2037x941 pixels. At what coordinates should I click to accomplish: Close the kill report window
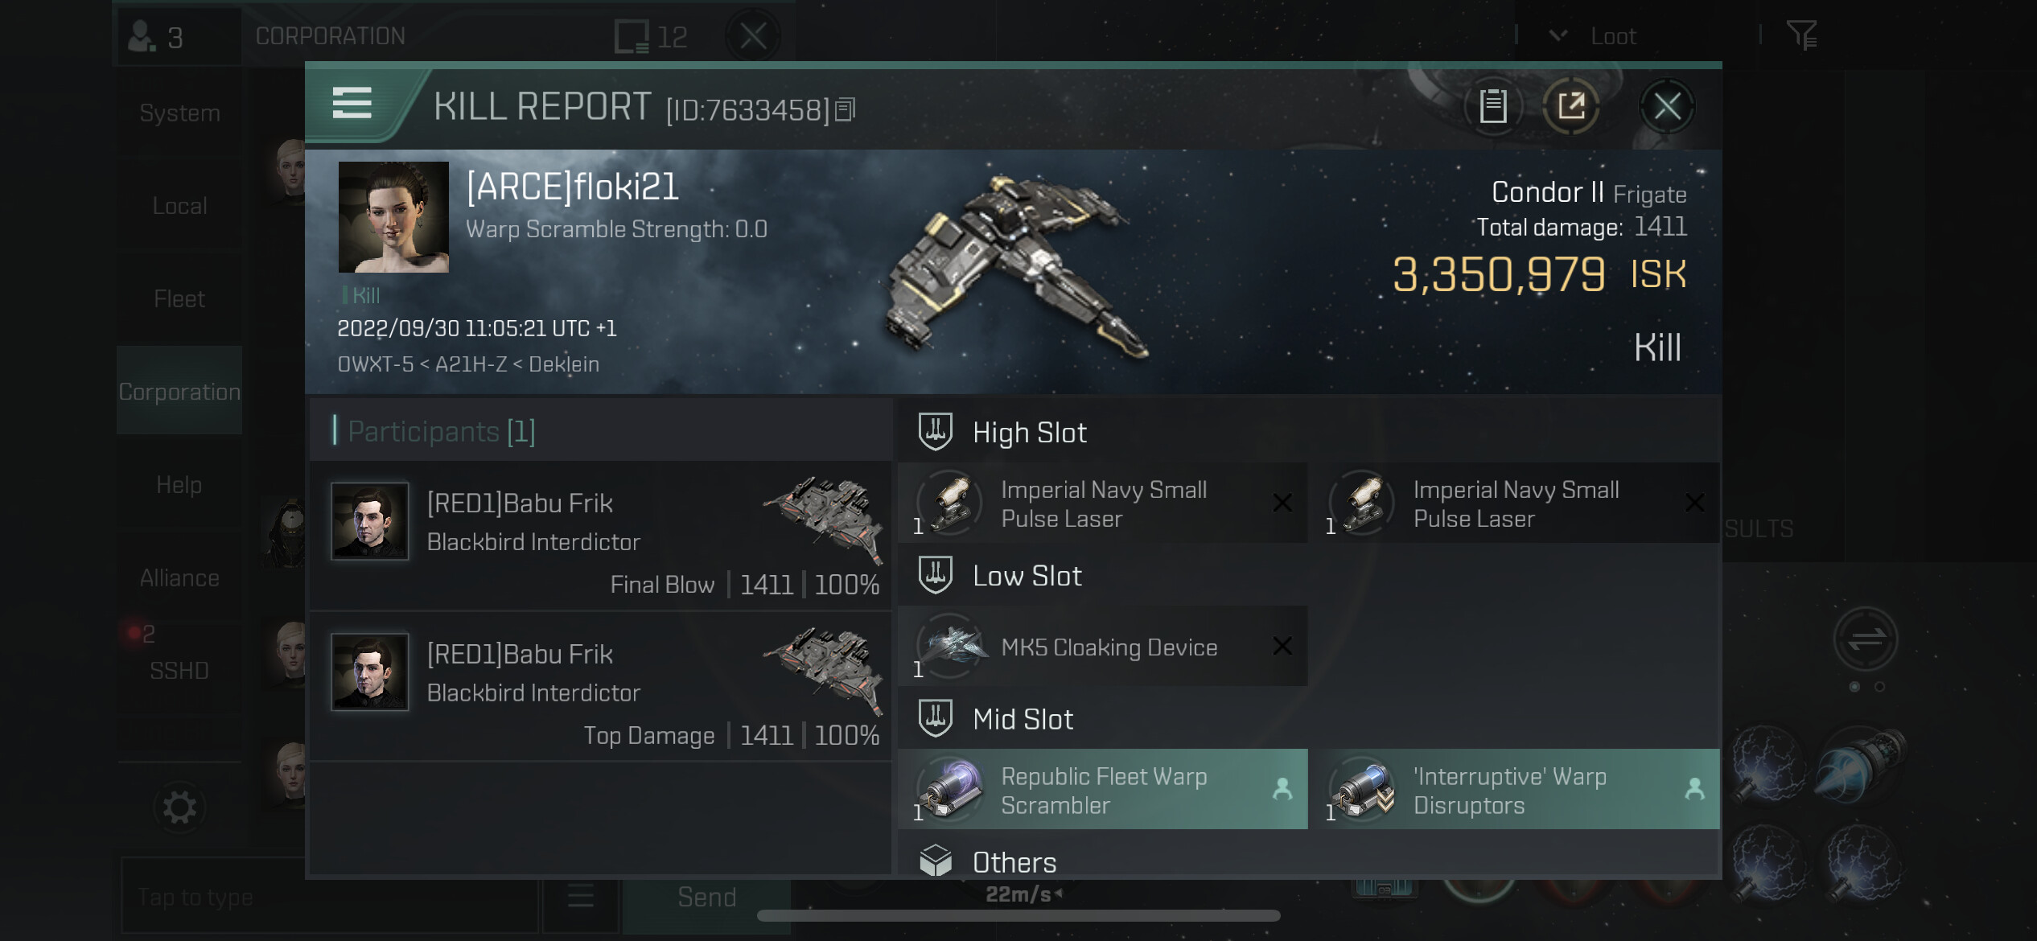1667,106
